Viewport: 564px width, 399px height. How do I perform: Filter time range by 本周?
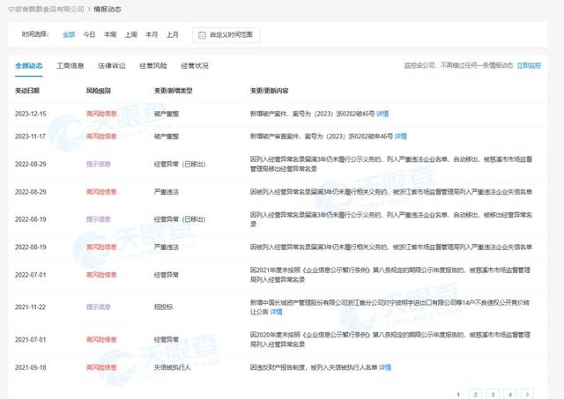(110, 35)
